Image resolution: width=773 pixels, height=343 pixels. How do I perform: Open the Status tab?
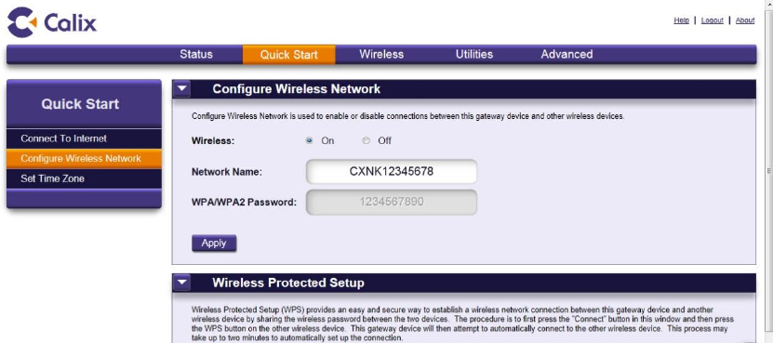(x=196, y=54)
